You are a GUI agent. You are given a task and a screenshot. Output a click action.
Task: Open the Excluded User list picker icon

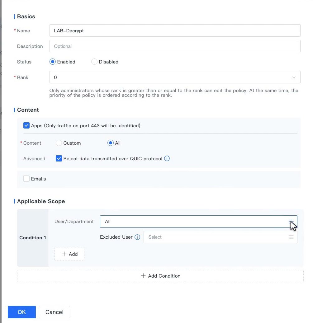tap(291, 237)
